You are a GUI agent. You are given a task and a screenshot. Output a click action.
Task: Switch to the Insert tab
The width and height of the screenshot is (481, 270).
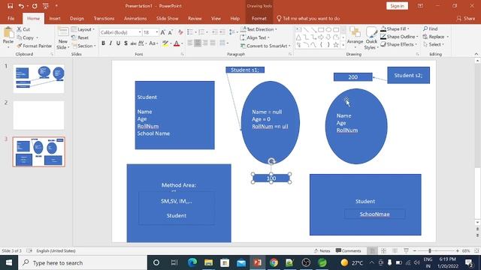click(x=55, y=18)
